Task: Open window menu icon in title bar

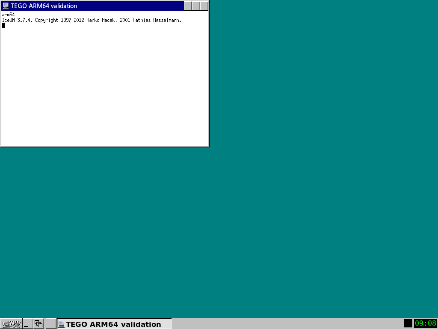Action: tap(6, 6)
